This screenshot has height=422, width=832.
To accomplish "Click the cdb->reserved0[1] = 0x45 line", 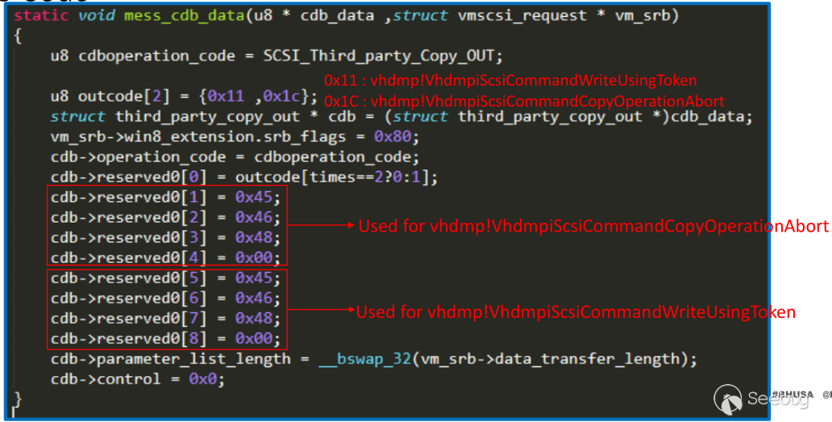I will click(165, 198).
